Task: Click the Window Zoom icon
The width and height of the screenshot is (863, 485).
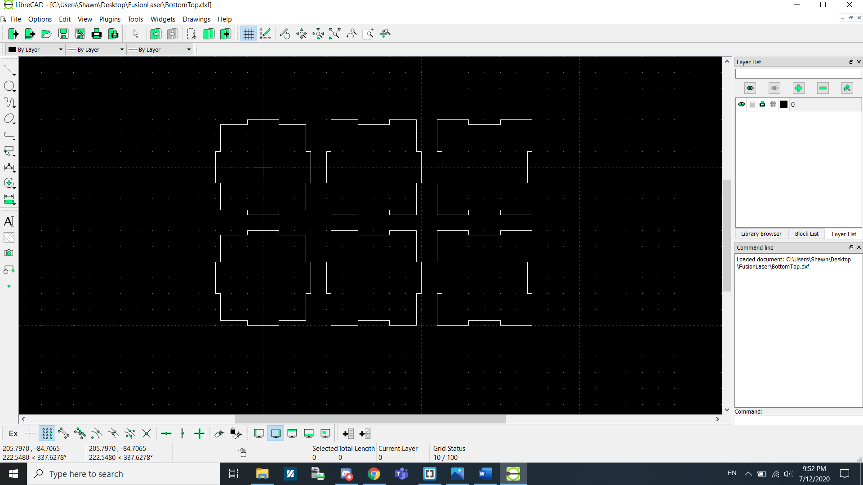Action: click(x=368, y=34)
